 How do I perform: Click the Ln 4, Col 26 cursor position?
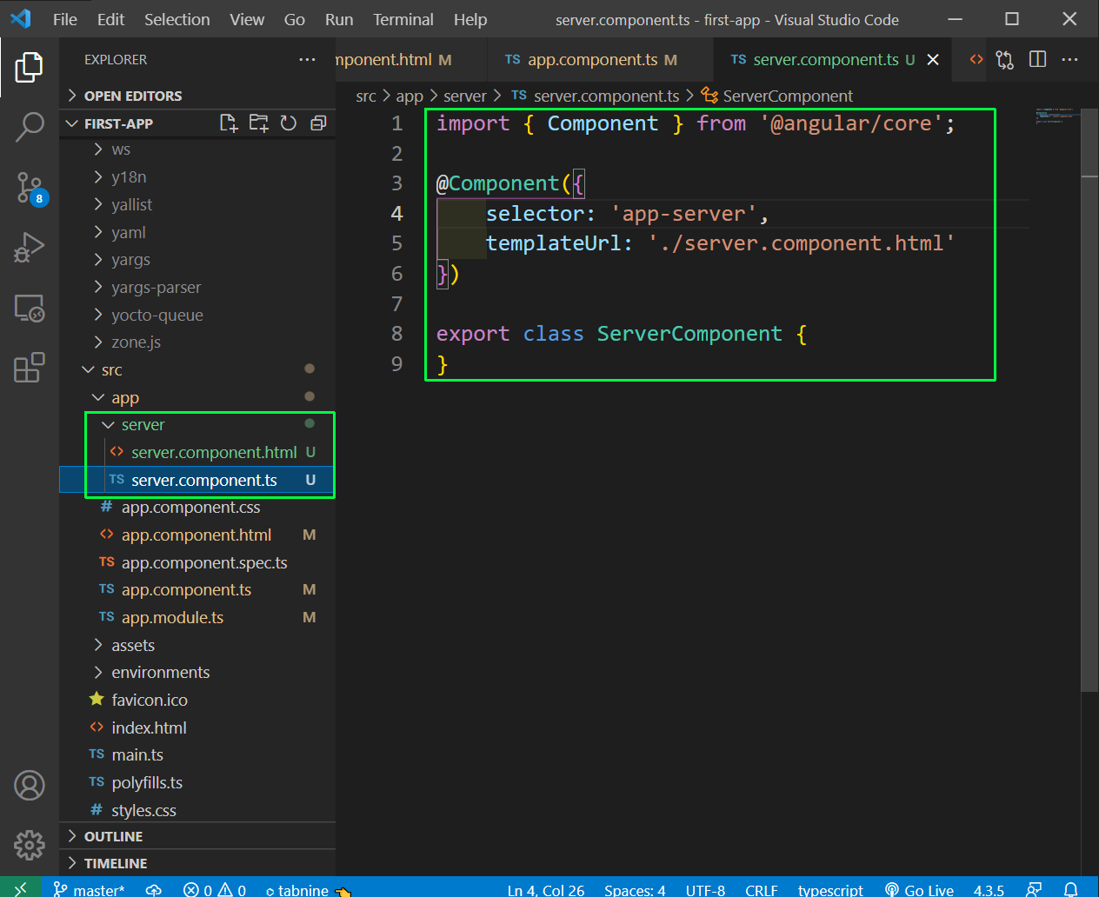pos(546,889)
